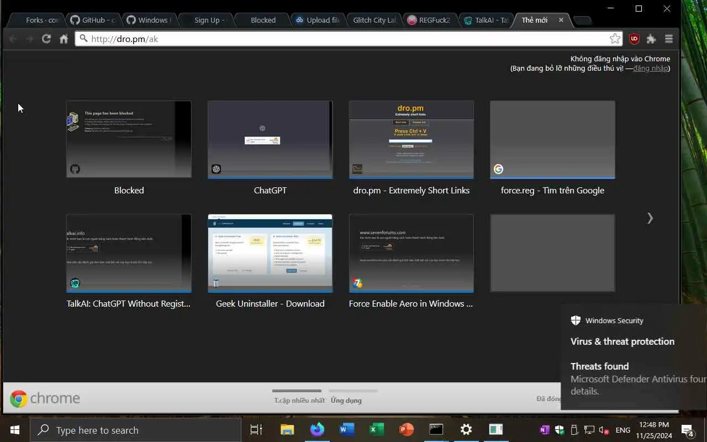
Task: Switch to the Blocked tab
Action: point(262,20)
